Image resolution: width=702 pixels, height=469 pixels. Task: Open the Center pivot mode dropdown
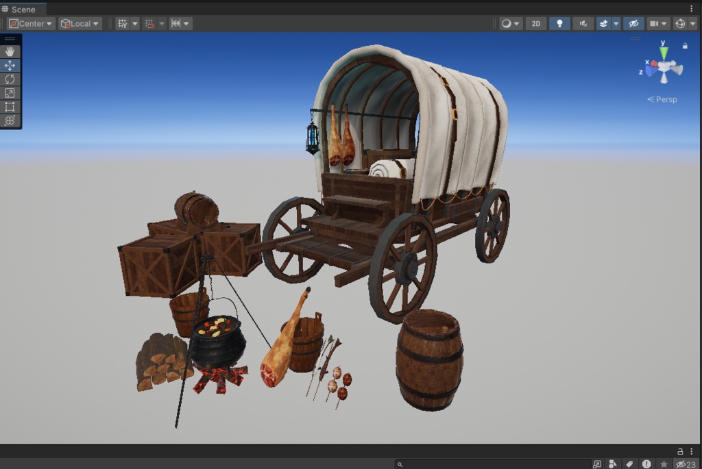(31, 24)
